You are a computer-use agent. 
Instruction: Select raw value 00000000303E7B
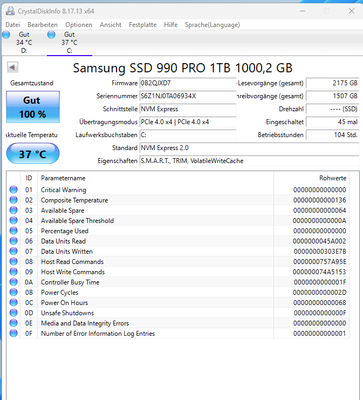click(x=320, y=251)
